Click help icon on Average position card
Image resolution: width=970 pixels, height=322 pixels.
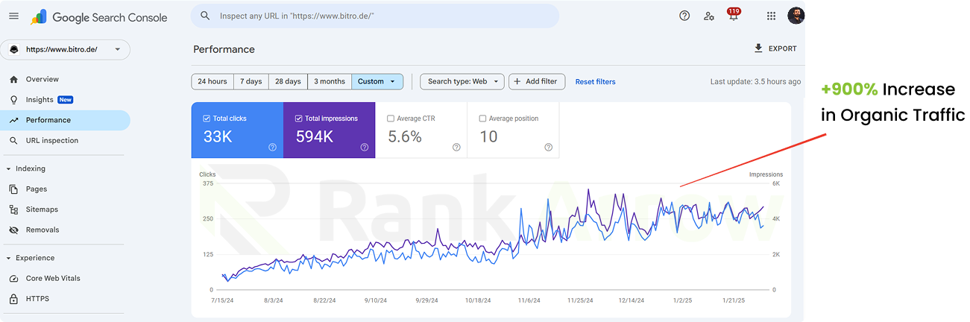pyautogui.click(x=548, y=148)
